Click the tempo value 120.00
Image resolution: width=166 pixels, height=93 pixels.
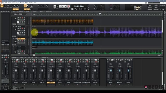[x=80, y=9]
